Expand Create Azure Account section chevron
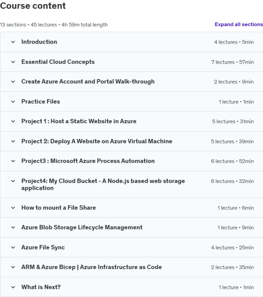This screenshot has height=297, width=263. pos(13,82)
